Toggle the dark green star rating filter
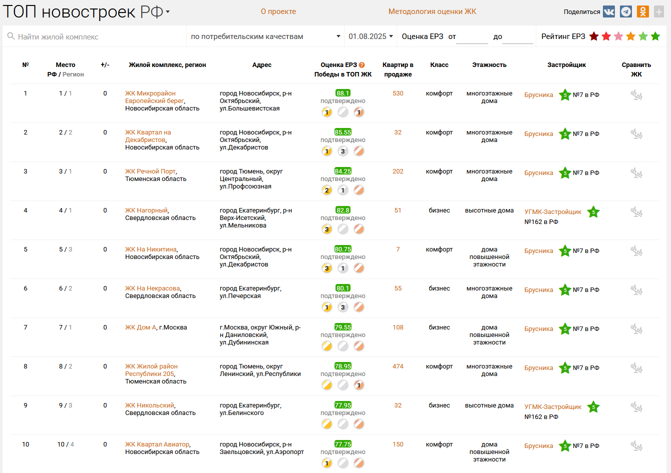Viewport: 671px width, 473px height. point(655,36)
